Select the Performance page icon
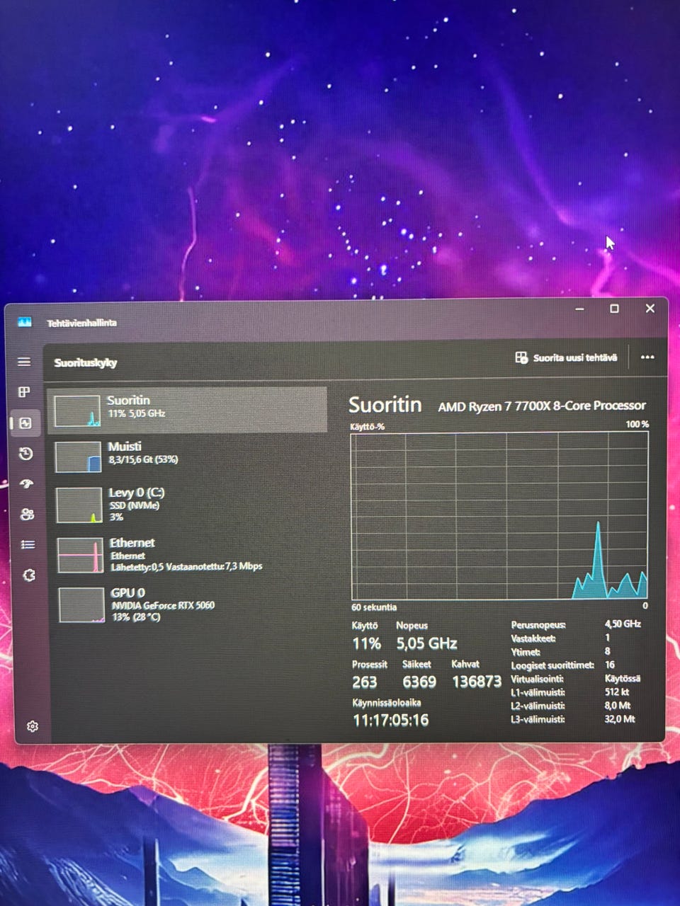This screenshot has height=906, width=680. pos(25,423)
